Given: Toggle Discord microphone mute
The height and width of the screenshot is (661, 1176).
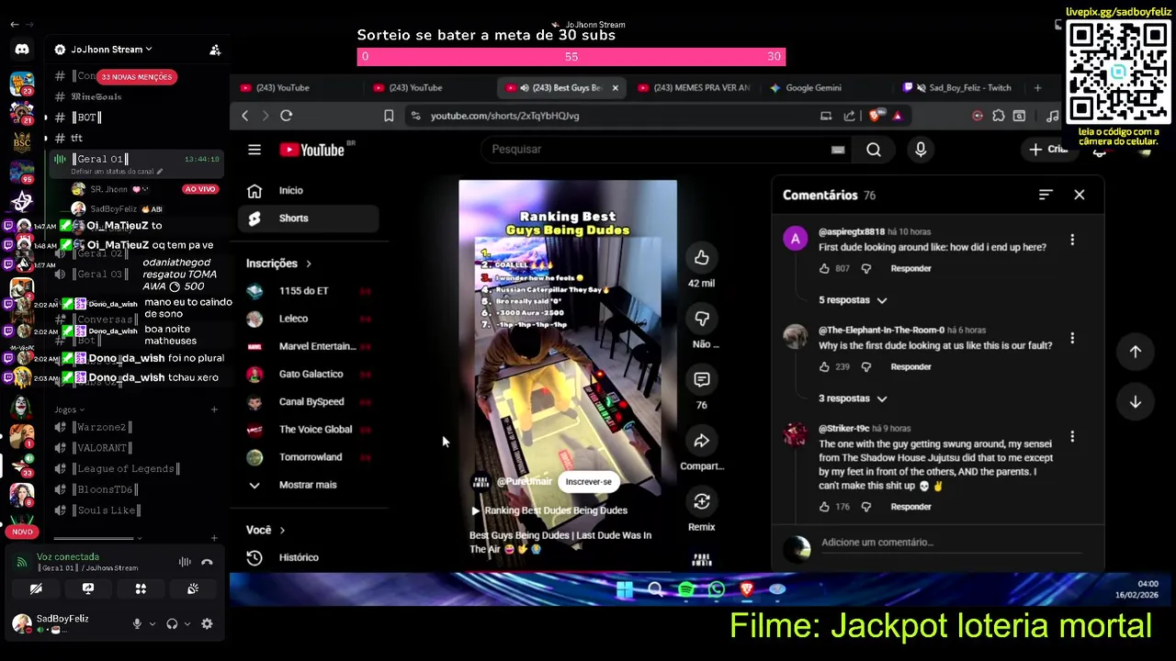Looking at the screenshot, I should tap(137, 623).
